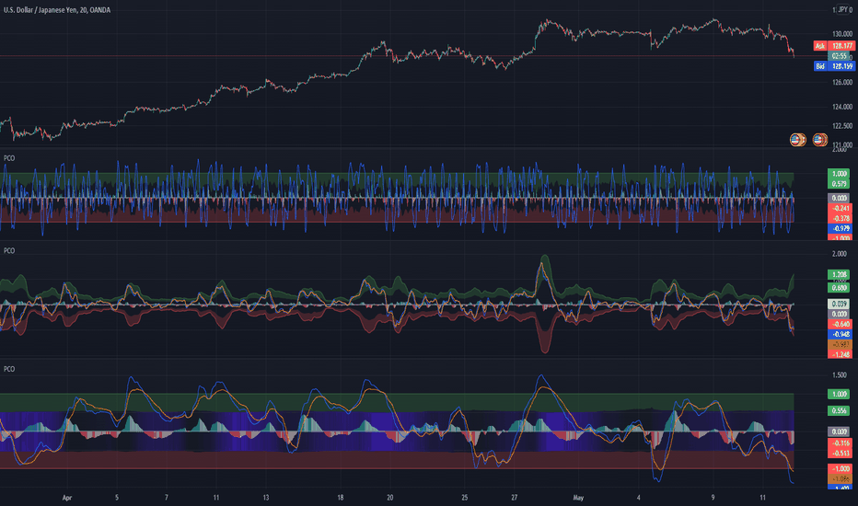Image resolution: width=858 pixels, height=506 pixels.
Task: Open the JPY currency selector
Action: 842,9
